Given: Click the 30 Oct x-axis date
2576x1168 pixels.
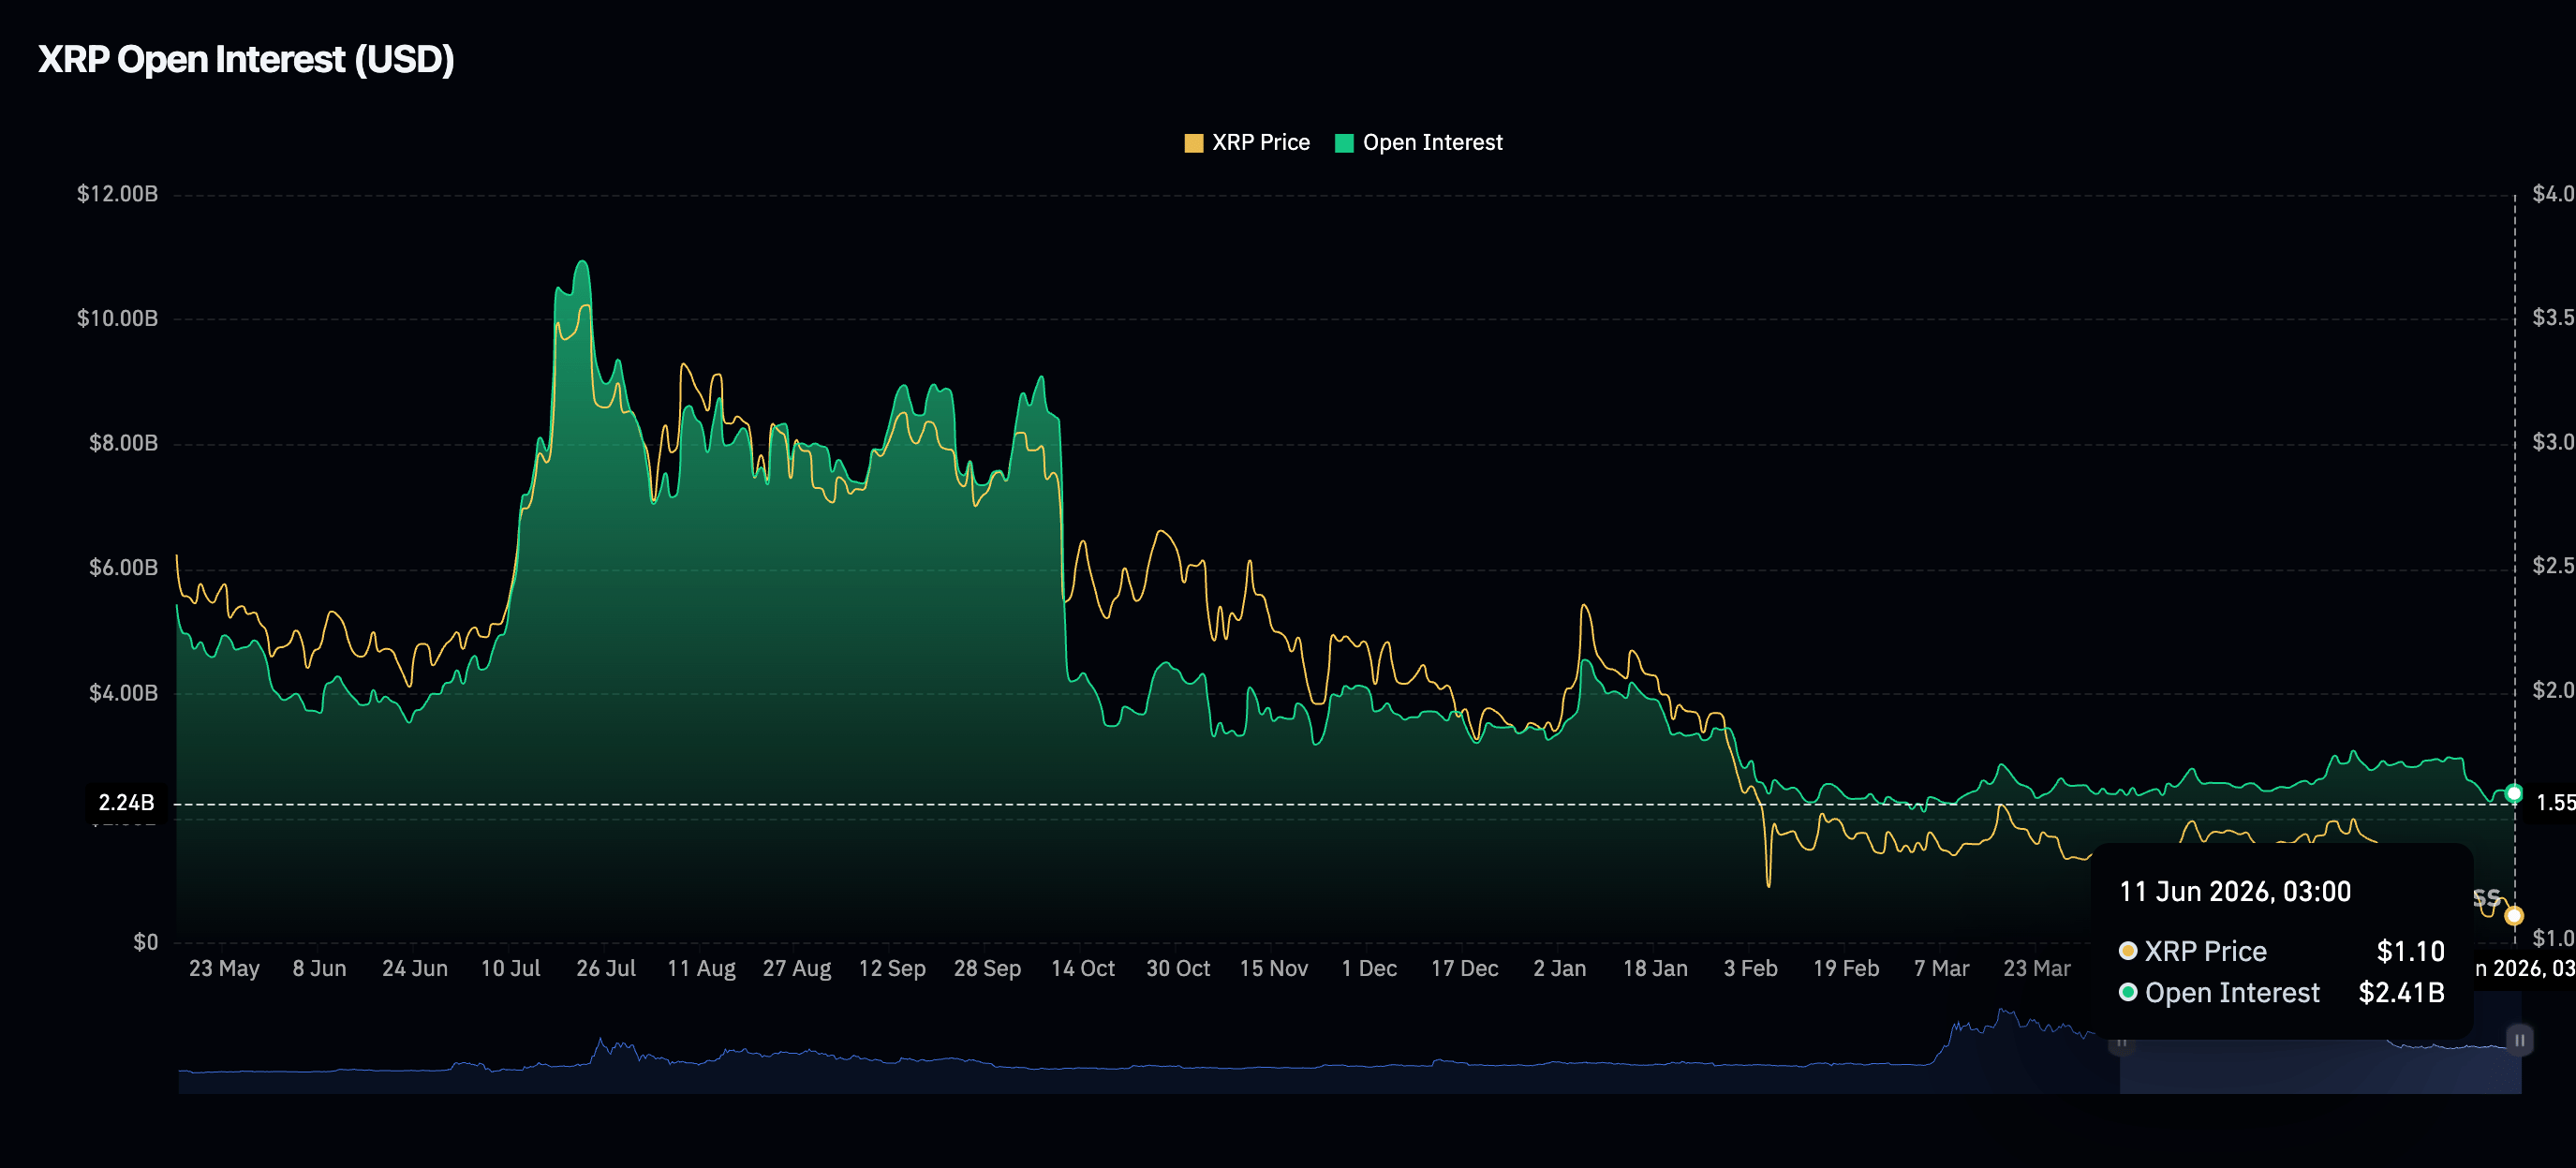Looking at the screenshot, I should coord(1178,968).
